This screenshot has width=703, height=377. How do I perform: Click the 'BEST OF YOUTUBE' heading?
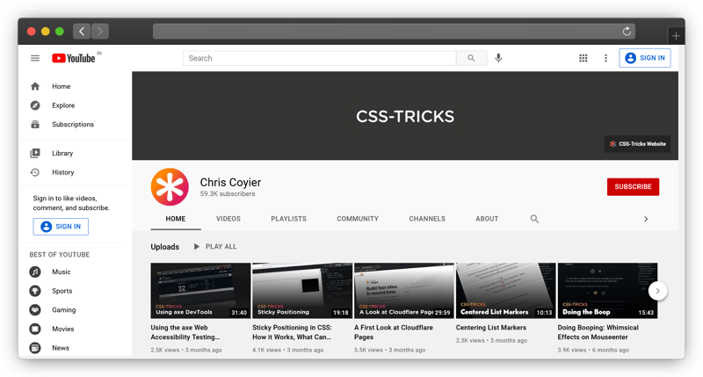[x=60, y=255]
